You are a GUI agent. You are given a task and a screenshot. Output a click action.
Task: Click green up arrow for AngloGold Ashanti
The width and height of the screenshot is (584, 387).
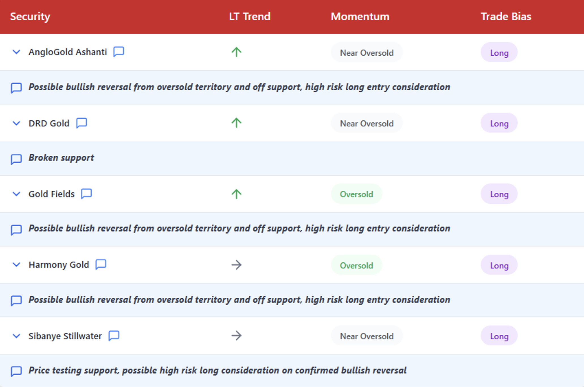[236, 52]
